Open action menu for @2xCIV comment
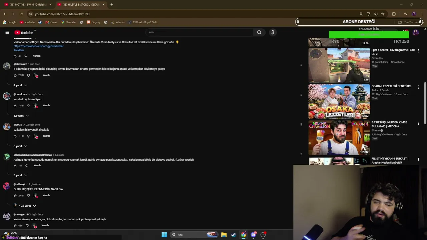Viewport: 427px width, 240px height. click(301, 125)
